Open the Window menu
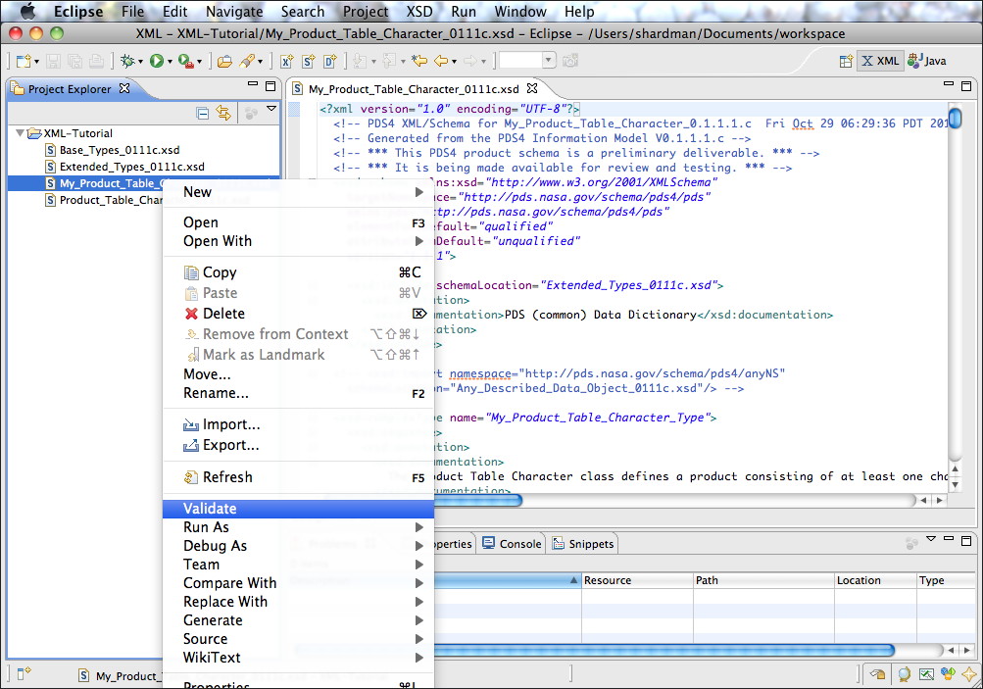Viewport: 983px width, 689px height. 520,12
